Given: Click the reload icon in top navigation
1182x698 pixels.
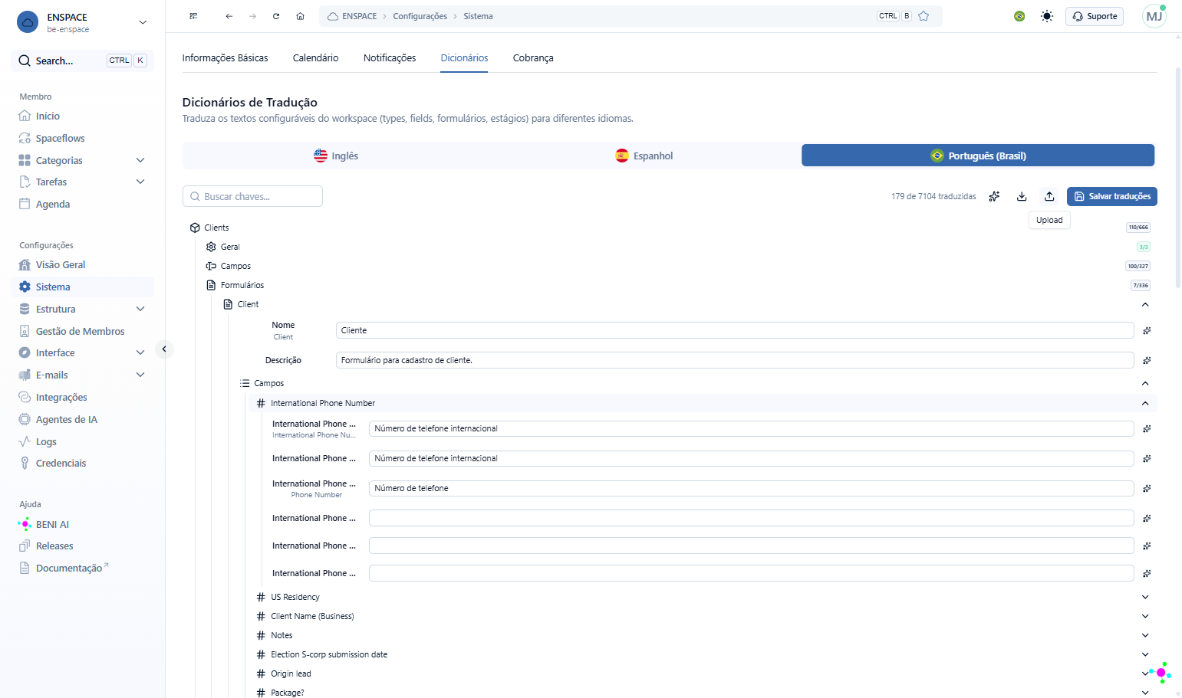Looking at the screenshot, I should (276, 16).
